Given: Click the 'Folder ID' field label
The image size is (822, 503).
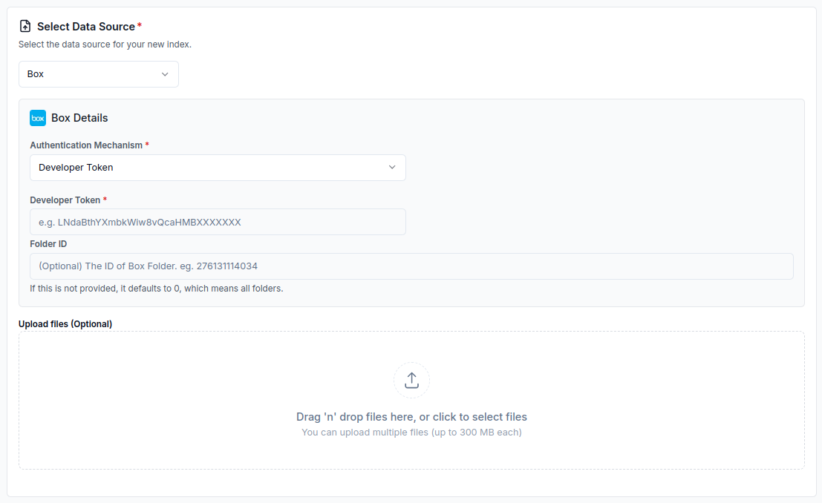Looking at the screenshot, I should pyautogui.click(x=48, y=244).
